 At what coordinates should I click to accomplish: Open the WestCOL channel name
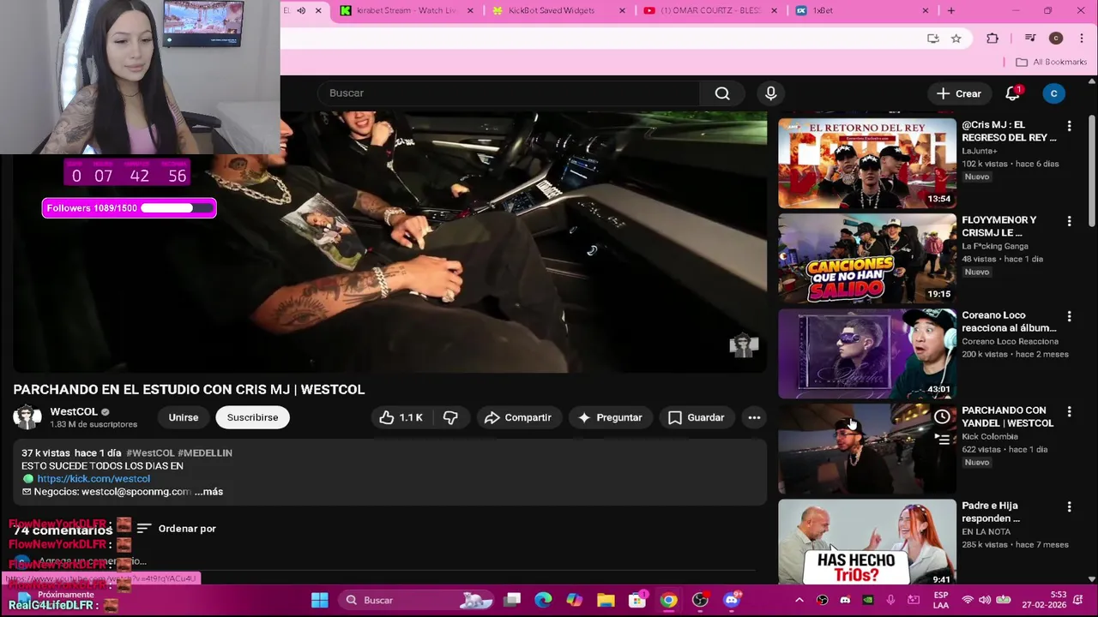tap(74, 411)
